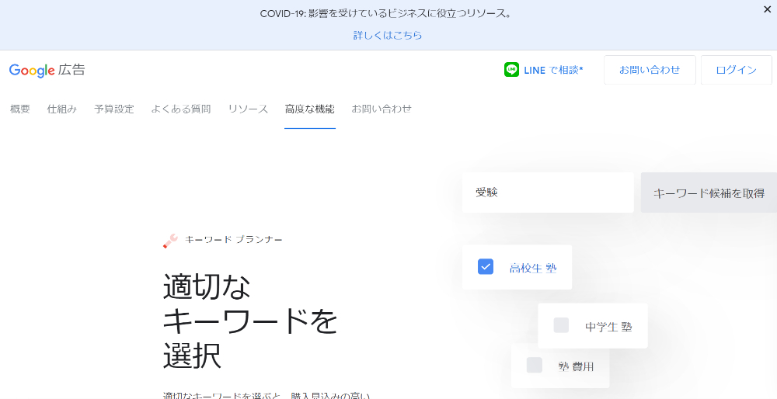
Task: Click the 高校生 塾 keyword label
Action: [x=533, y=269]
